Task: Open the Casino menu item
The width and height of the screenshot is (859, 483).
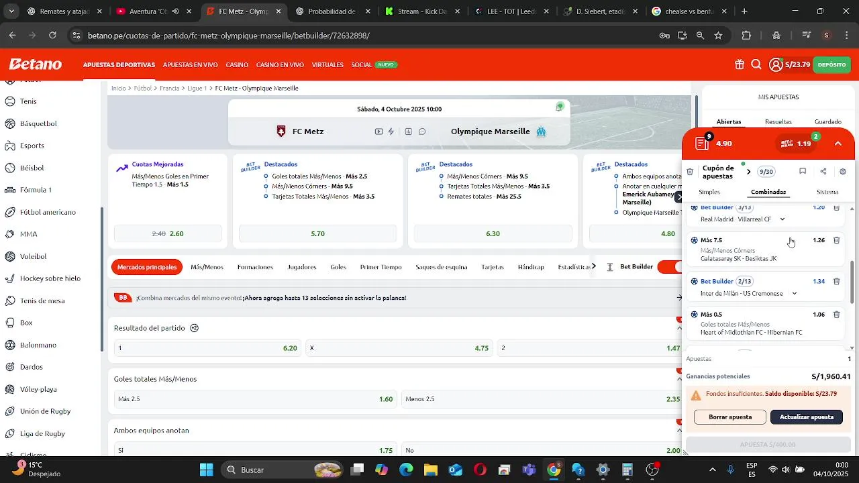Action: [x=237, y=65]
